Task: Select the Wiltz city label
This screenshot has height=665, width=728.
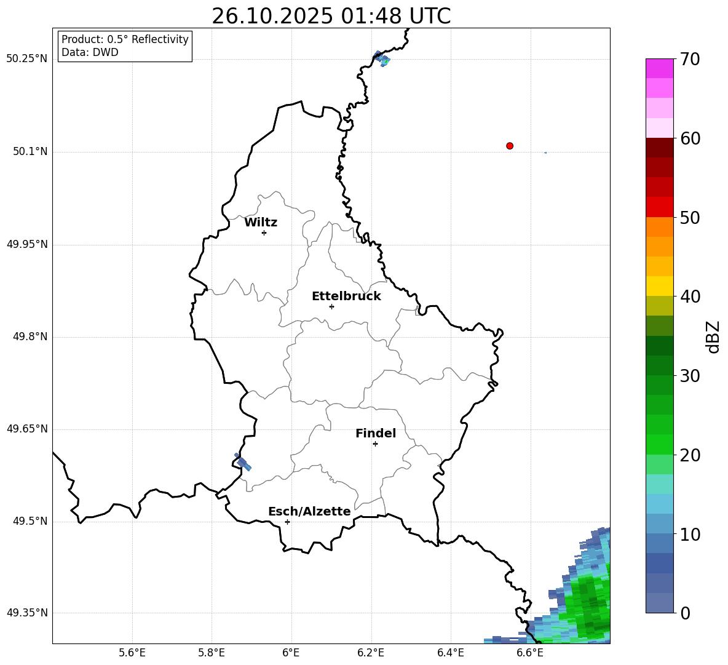Action: pos(261,223)
